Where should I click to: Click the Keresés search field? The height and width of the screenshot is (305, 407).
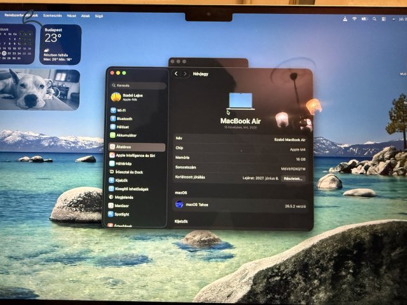tap(139, 85)
